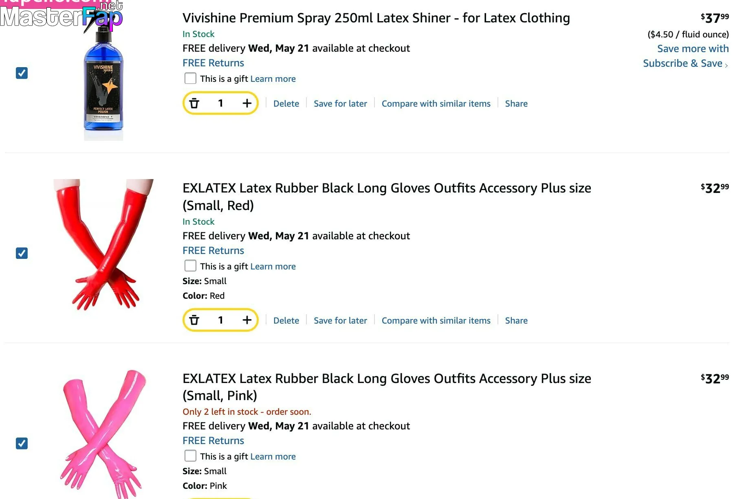The height and width of the screenshot is (499, 744).
Task: Compare red gloves with similar items
Action: [436, 321]
